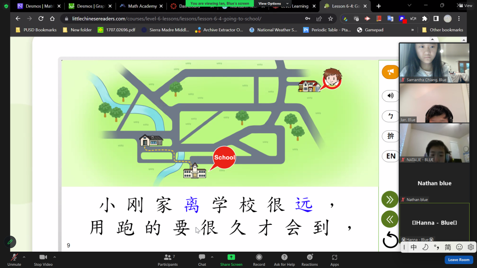Click the Leave Room button
The image size is (477, 268).
pos(459,260)
